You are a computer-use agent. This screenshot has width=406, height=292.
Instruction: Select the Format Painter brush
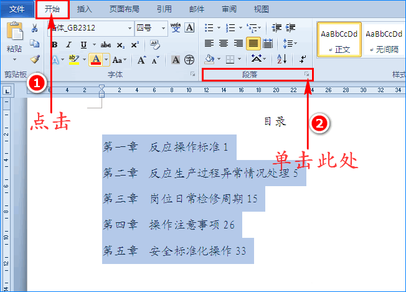(x=35, y=59)
